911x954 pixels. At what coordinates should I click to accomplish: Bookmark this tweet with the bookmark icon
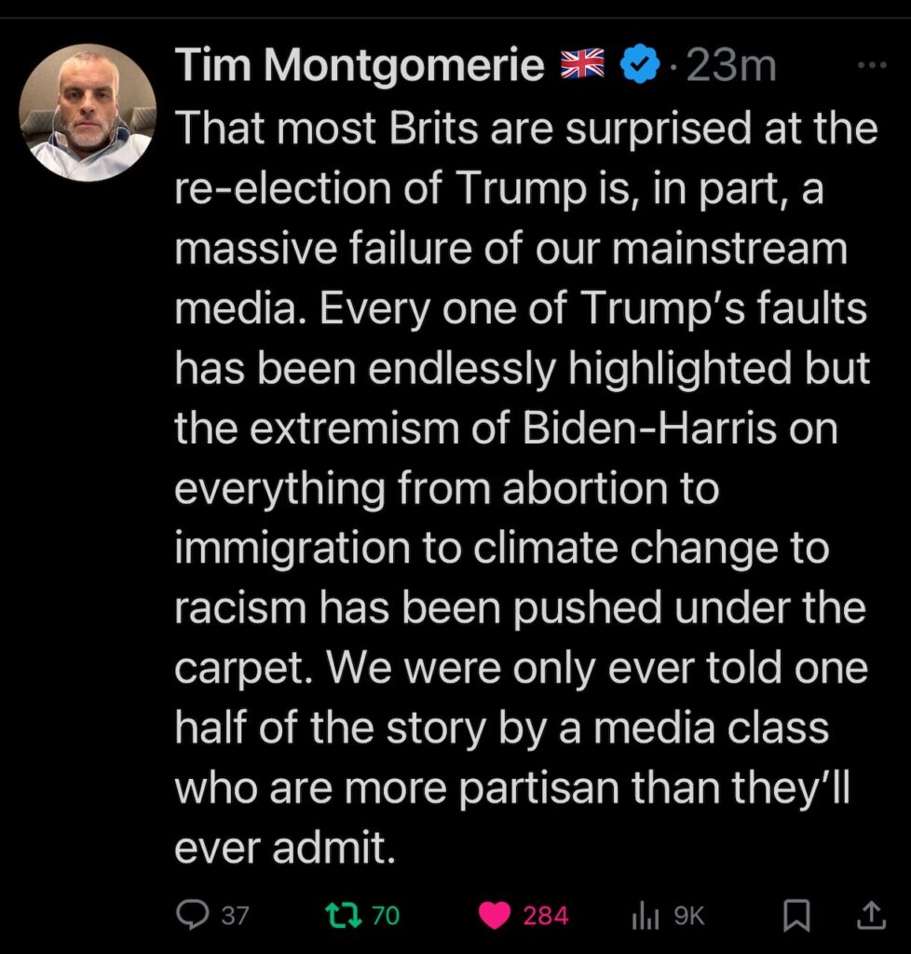[x=795, y=916]
